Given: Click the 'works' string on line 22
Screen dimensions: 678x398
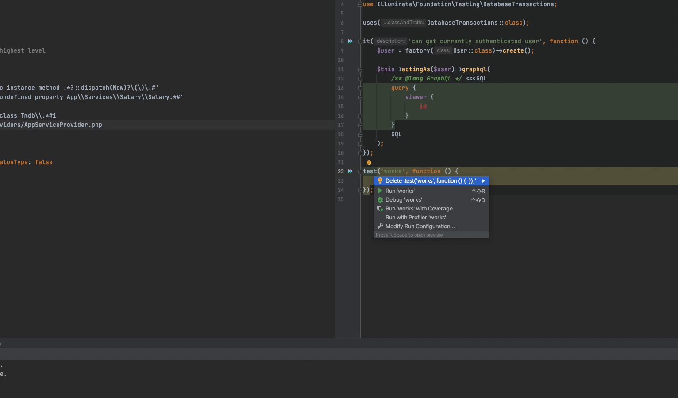Looking at the screenshot, I should [393, 171].
